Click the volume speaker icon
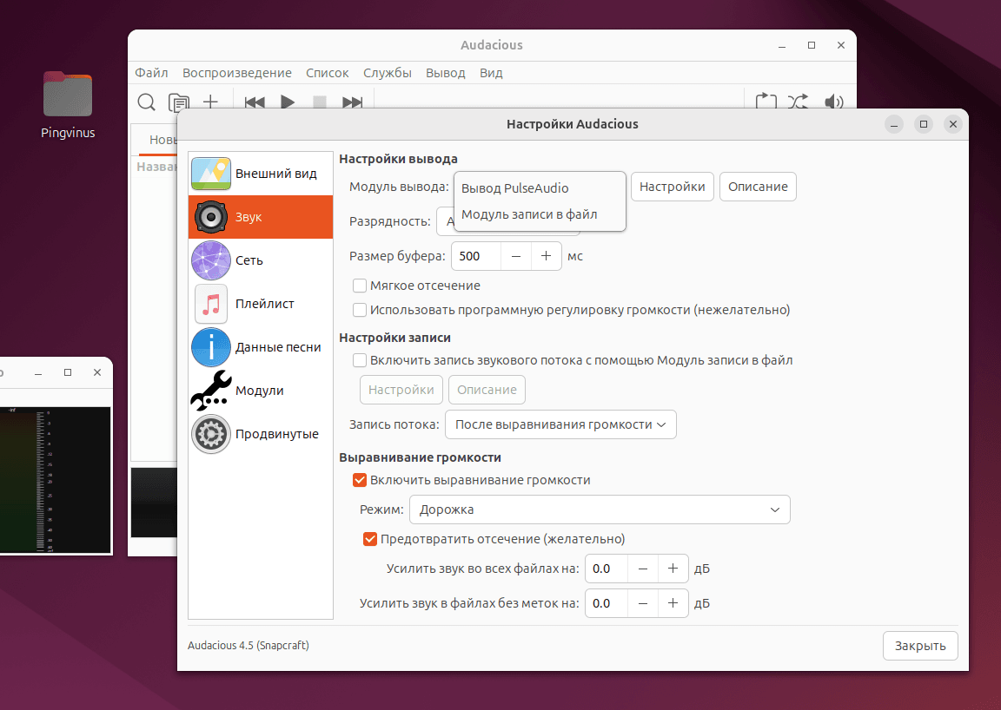 [833, 102]
